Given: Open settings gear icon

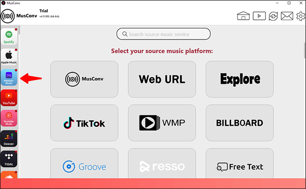Looking at the screenshot, I should (x=301, y=16).
